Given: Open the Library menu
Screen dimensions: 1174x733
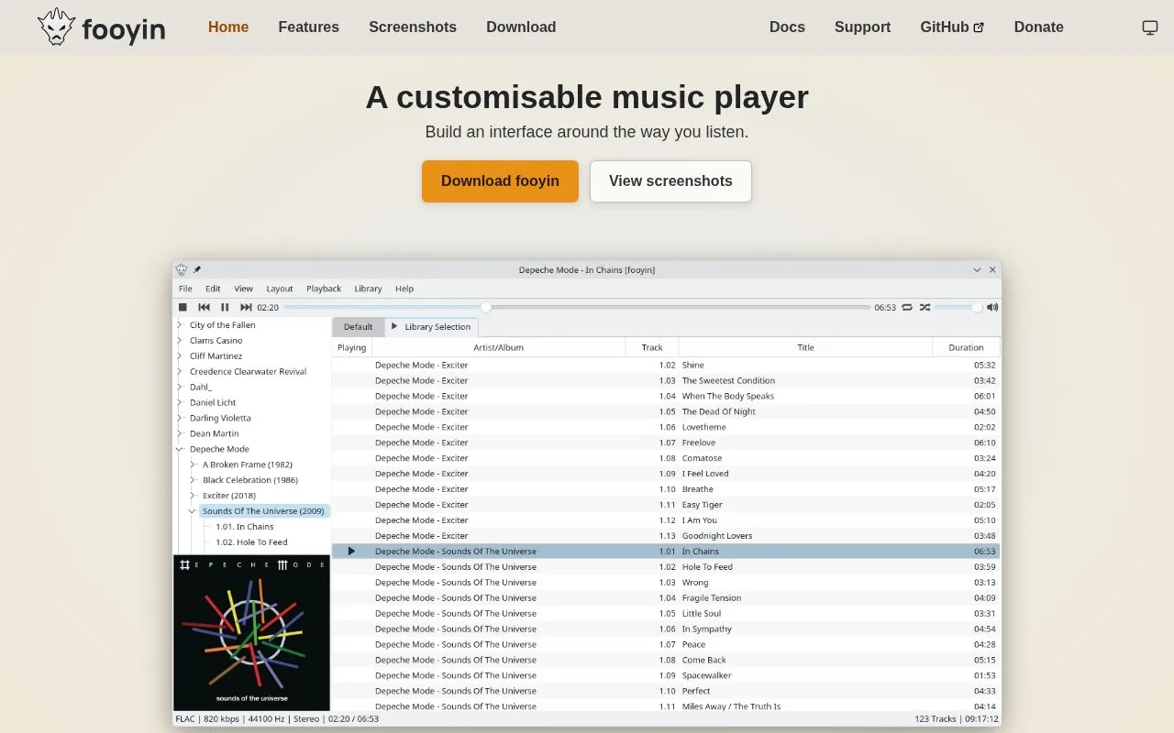Looking at the screenshot, I should [368, 289].
